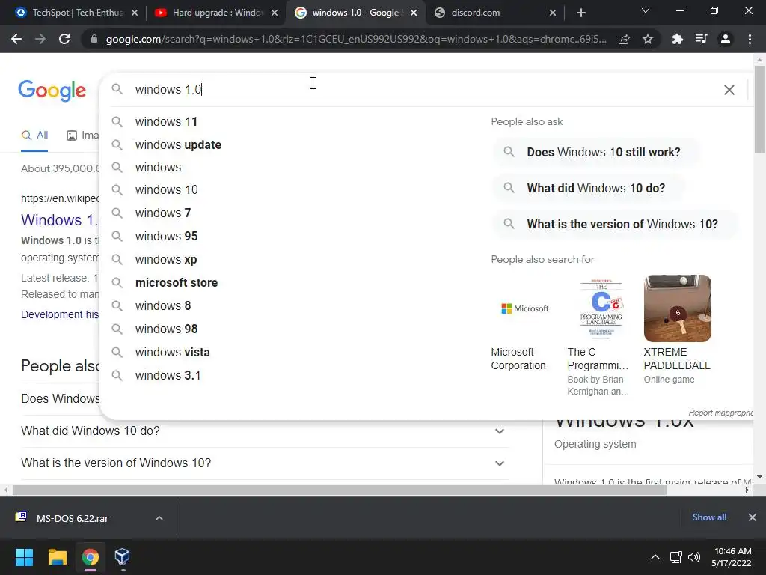Open the Extensions puzzle icon
The image size is (766, 575).
(x=677, y=39)
